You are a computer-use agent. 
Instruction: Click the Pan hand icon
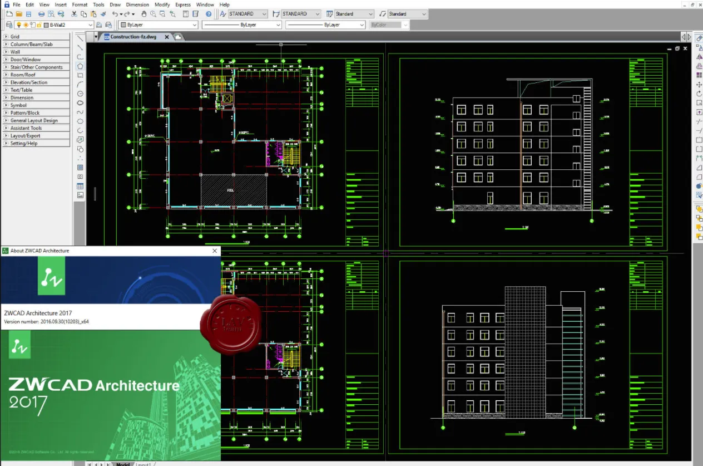(143, 13)
